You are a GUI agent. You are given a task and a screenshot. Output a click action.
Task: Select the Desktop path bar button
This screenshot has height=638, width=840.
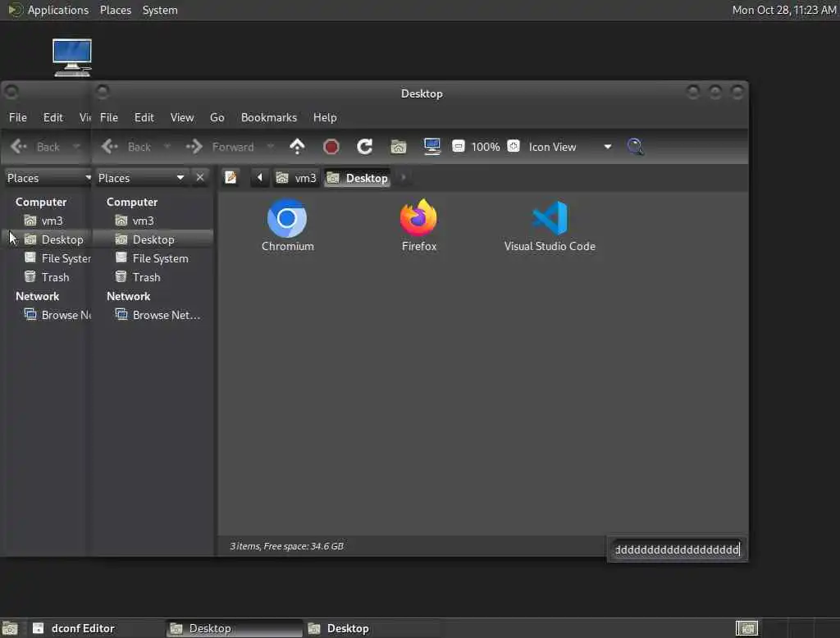coord(358,178)
